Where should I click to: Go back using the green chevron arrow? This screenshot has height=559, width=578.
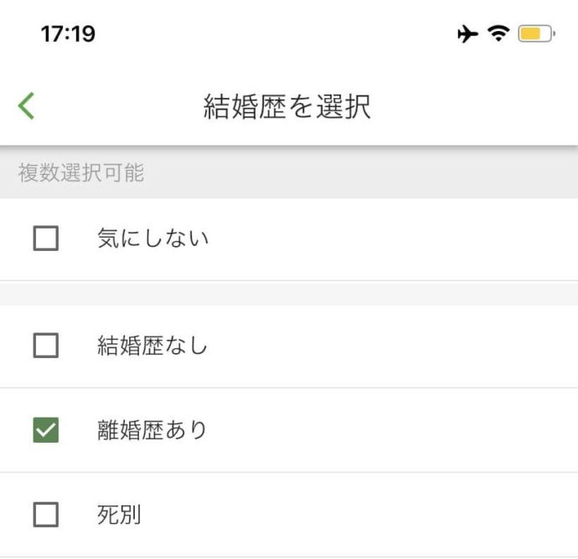pyautogui.click(x=26, y=106)
